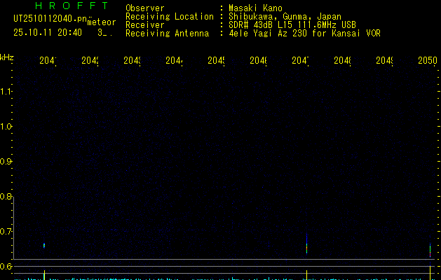Click the 1.0 kHz frequency axis label

pos(7,126)
